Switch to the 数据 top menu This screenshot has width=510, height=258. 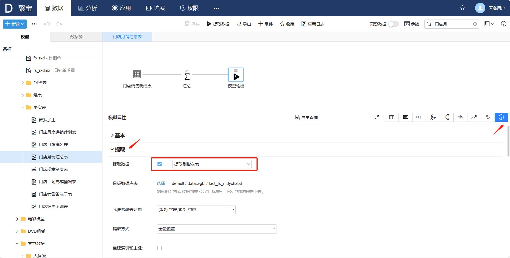coord(54,8)
